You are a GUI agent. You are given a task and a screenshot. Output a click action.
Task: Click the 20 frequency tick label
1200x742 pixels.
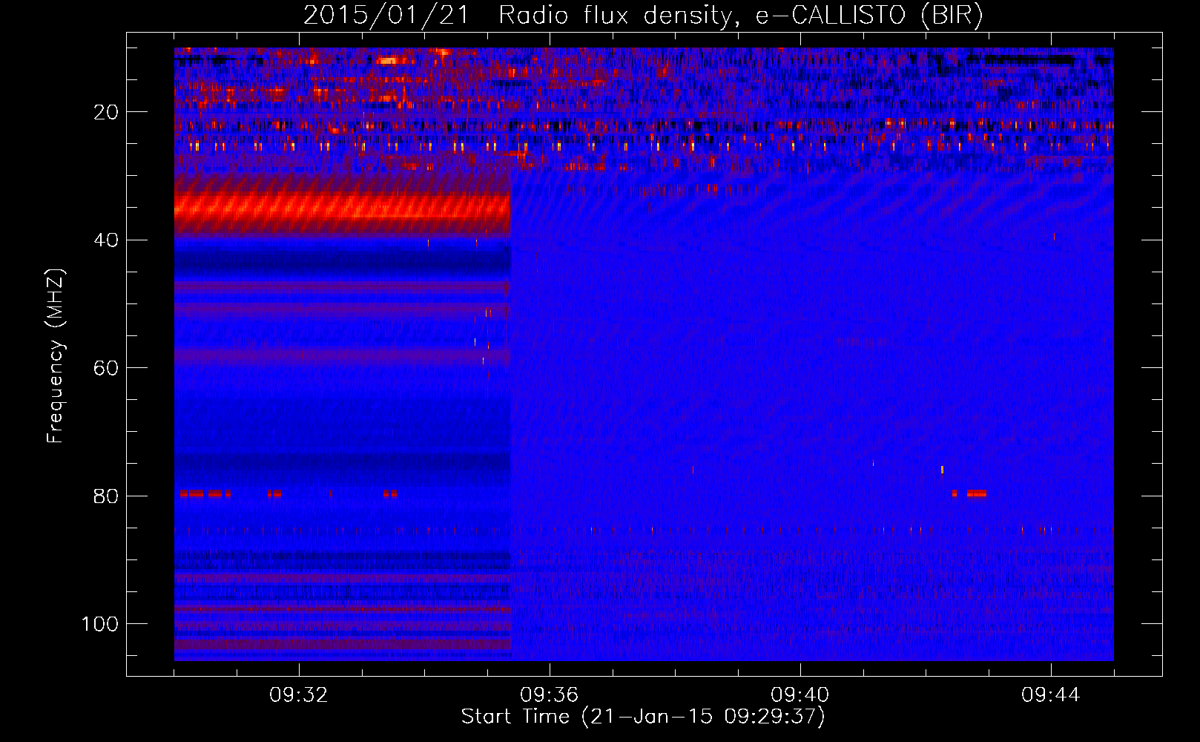(x=106, y=112)
